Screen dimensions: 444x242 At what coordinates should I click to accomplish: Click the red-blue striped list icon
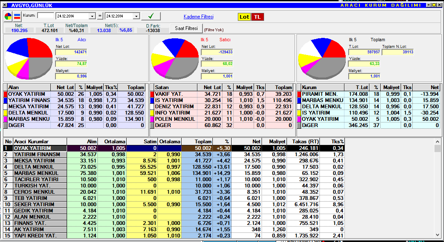(17, 17)
